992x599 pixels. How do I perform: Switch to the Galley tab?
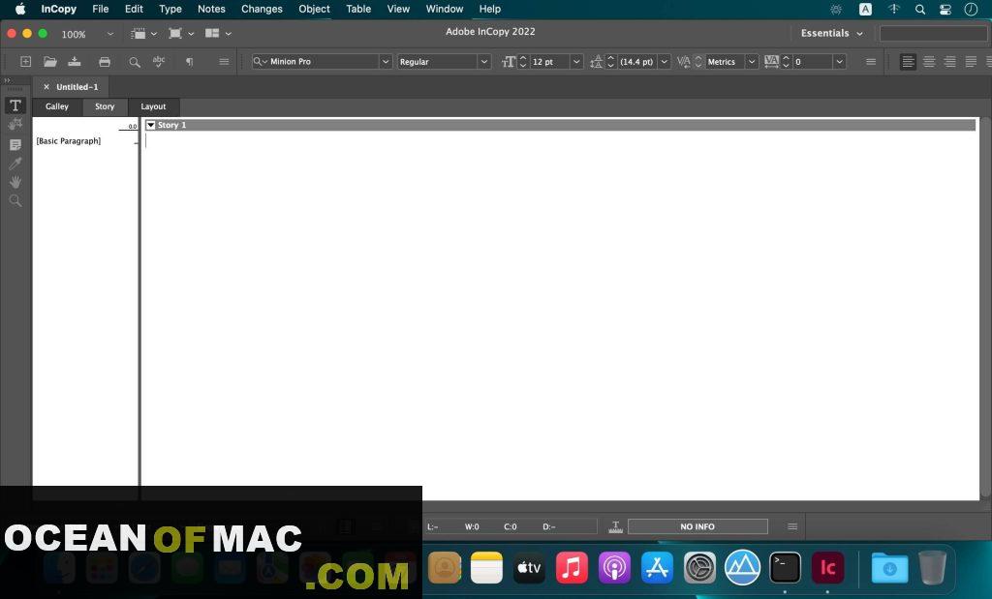(57, 106)
